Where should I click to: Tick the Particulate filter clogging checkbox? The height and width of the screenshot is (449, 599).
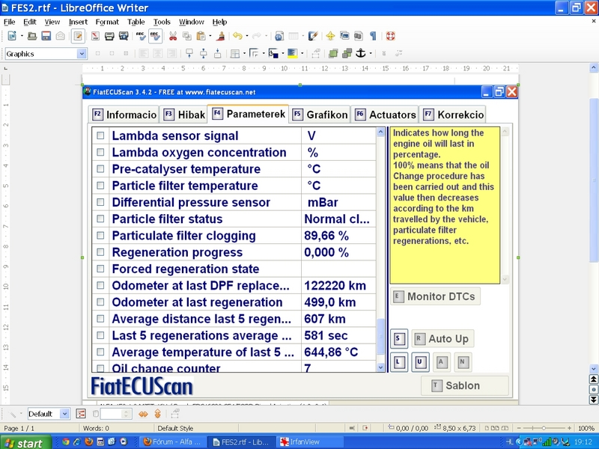(x=100, y=236)
